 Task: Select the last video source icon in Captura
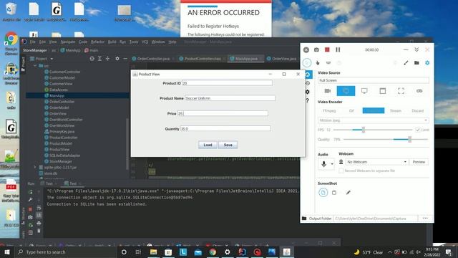pos(419,91)
